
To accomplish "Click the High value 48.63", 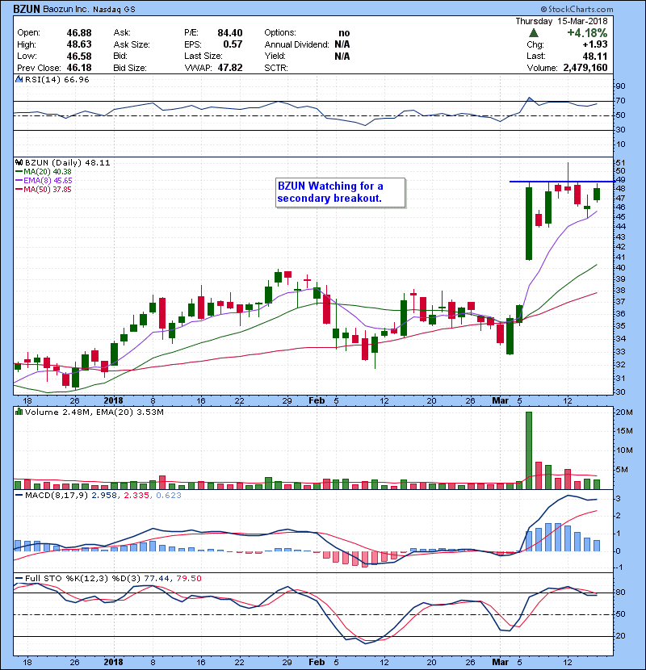I will [x=79, y=44].
